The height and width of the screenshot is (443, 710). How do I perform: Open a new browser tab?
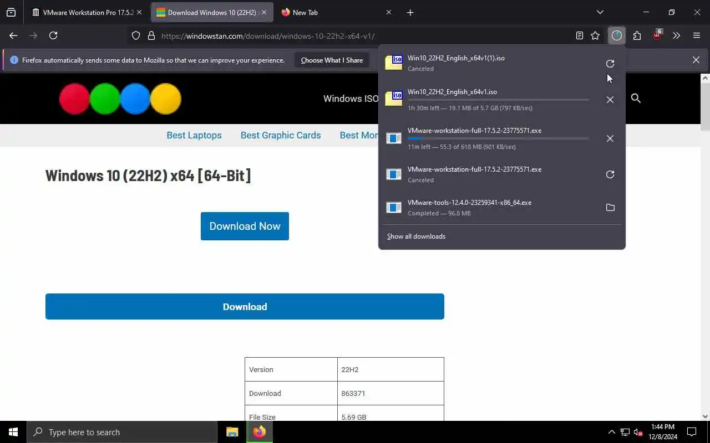coord(410,12)
